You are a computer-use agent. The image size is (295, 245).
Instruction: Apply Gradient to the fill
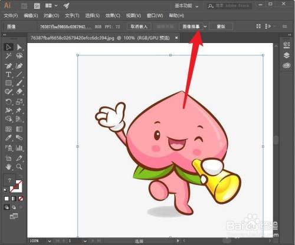click(x=14, y=198)
